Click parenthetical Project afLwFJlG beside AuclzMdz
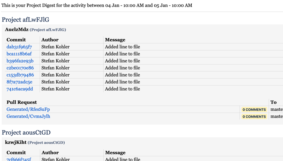The image size is (283, 161). (x=48, y=30)
